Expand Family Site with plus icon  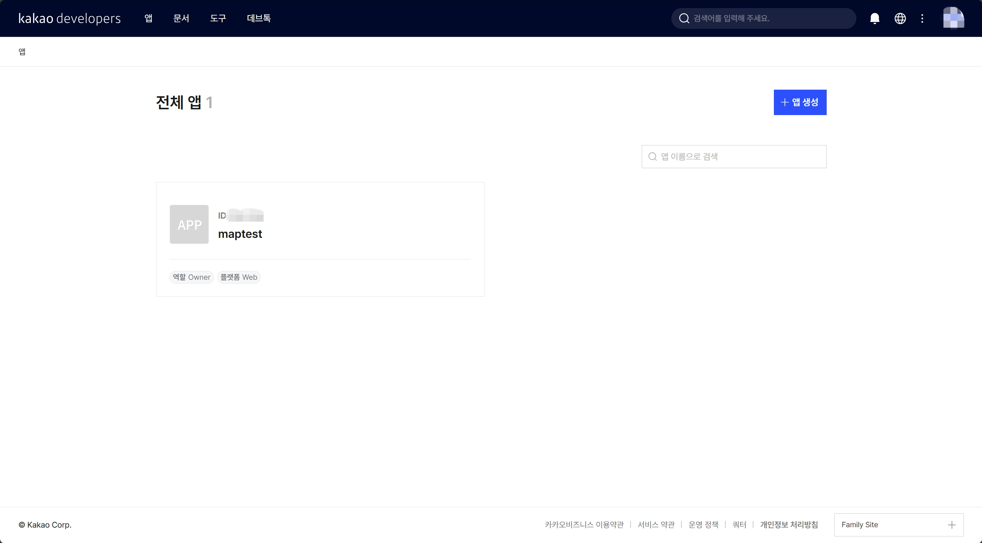coord(952,525)
